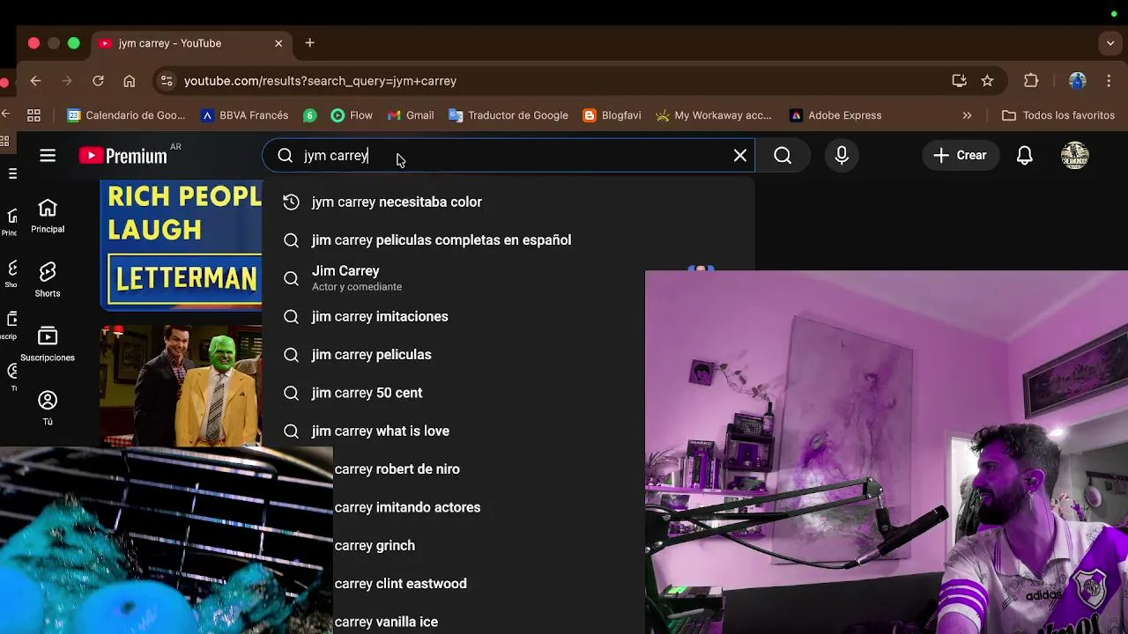Select suggestion carrey grinch

[489, 546]
